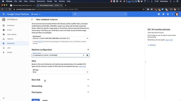This screenshot has width=181, height=101.
Task: Open the Environment dropdown
Action: (x=61, y=38)
